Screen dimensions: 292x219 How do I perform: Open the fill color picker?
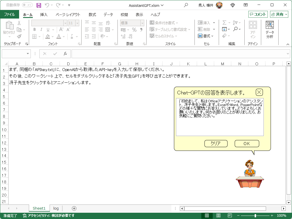point(53,36)
